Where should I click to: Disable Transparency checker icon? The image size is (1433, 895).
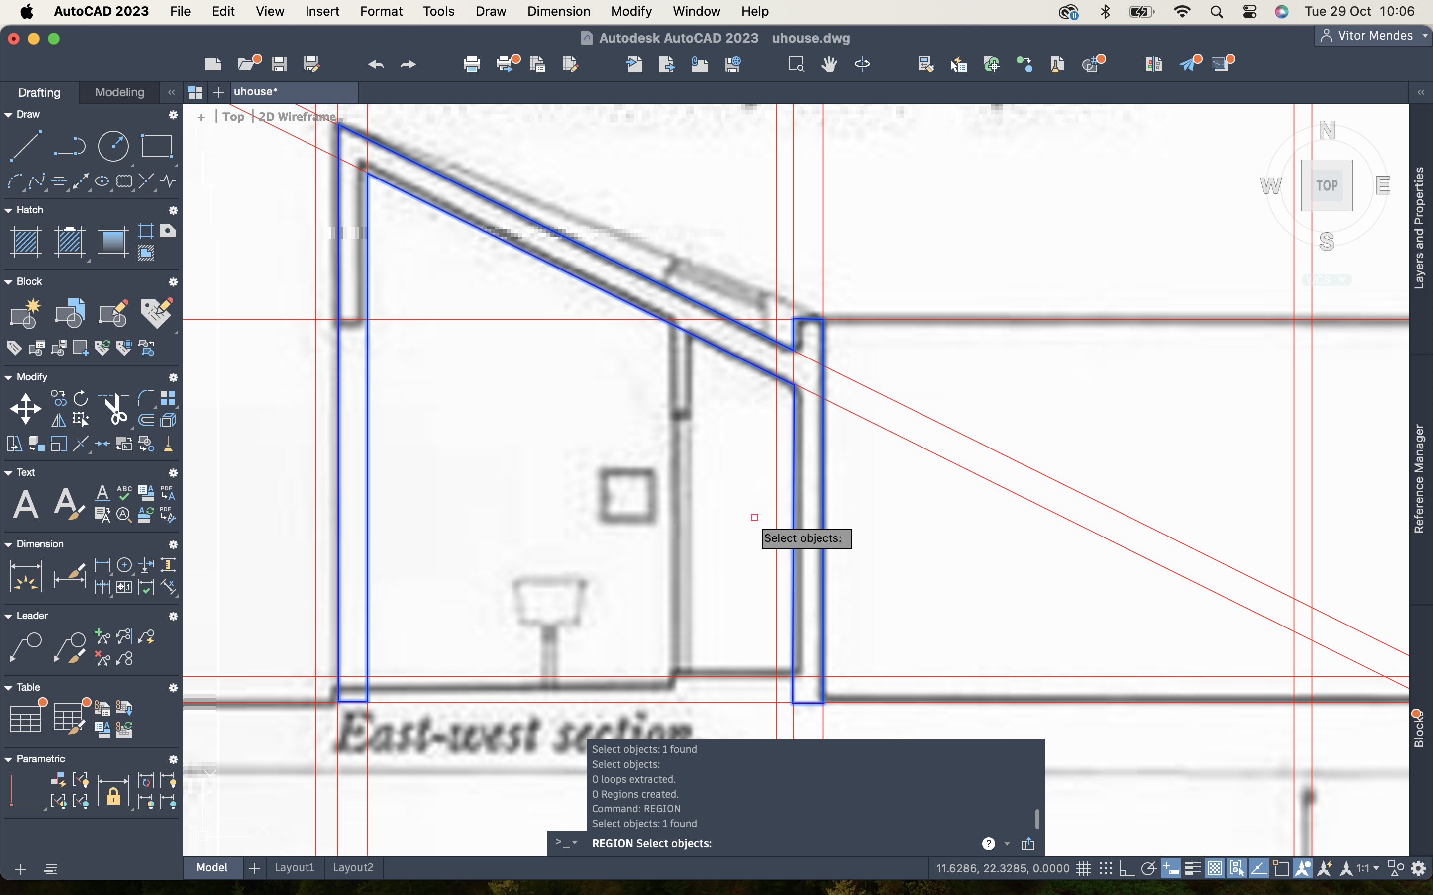click(1215, 868)
